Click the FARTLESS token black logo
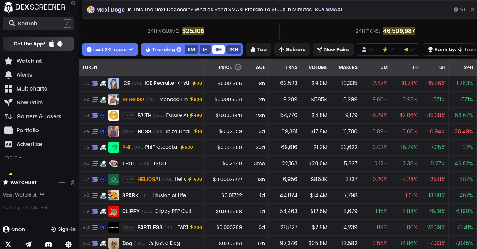477x249 pixels. (x=114, y=227)
